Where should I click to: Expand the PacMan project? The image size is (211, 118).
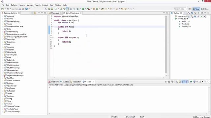[x=3, y=78]
